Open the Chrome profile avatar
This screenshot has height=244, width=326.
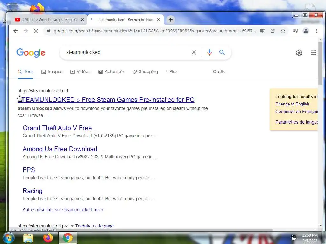tap(306, 31)
